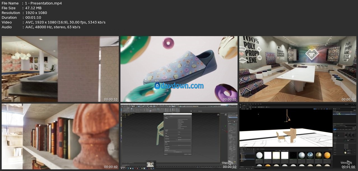Image resolution: width=358 pixels, height=171 pixels.
Task: Select the file name '1 - Presentation.mp4'
Action: (44, 3)
